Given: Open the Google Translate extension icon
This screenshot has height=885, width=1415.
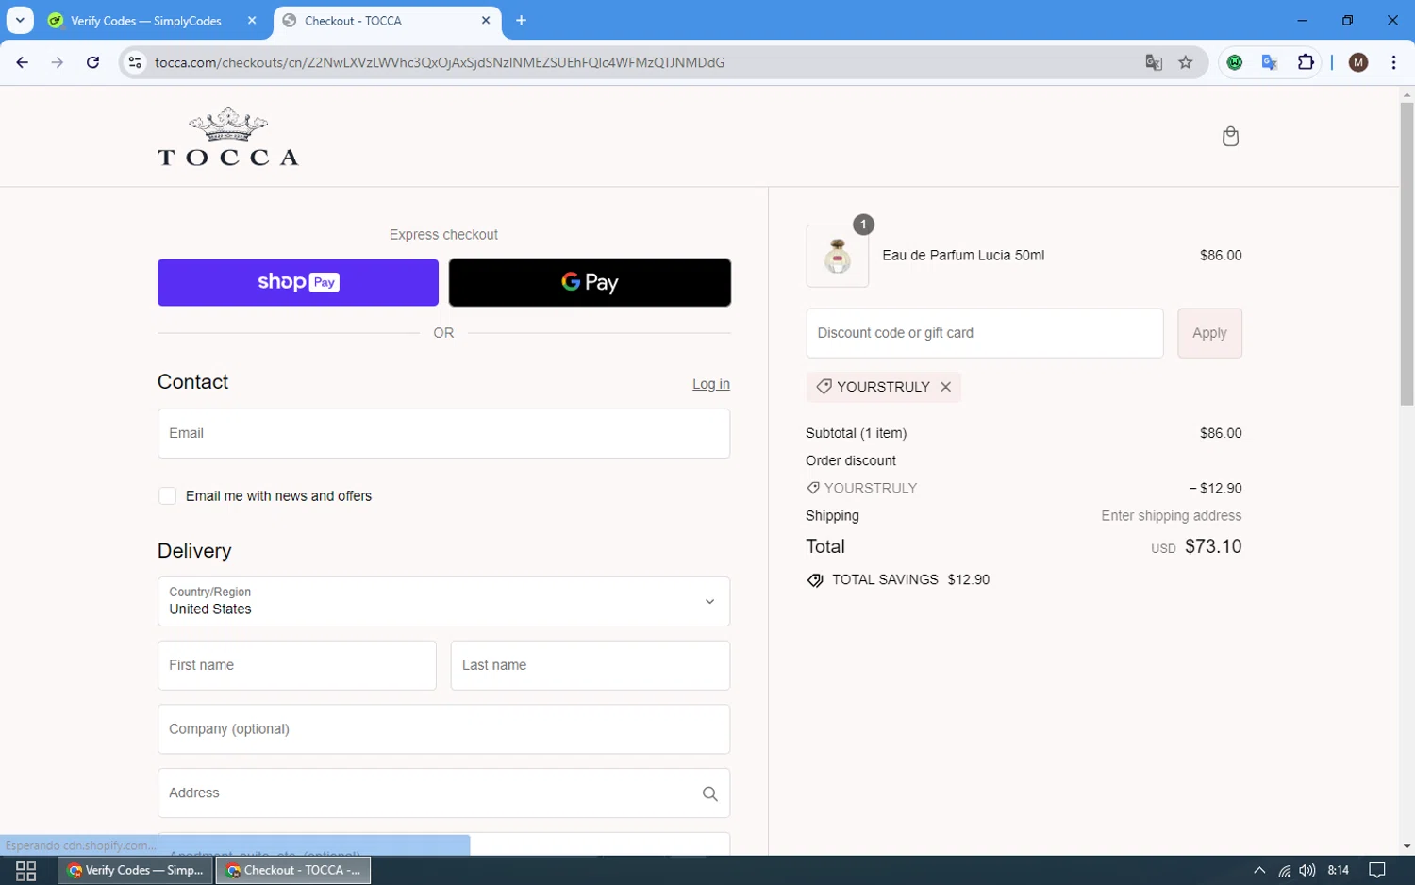Looking at the screenshot, I should 1270,62.
